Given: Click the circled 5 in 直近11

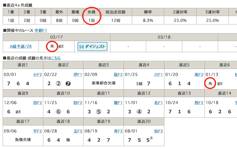Looking at the screenshot, I should coord(99,112).
